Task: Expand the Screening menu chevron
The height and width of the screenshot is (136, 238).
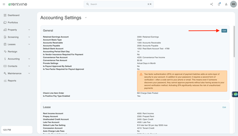Action: (x=29, y=37)
